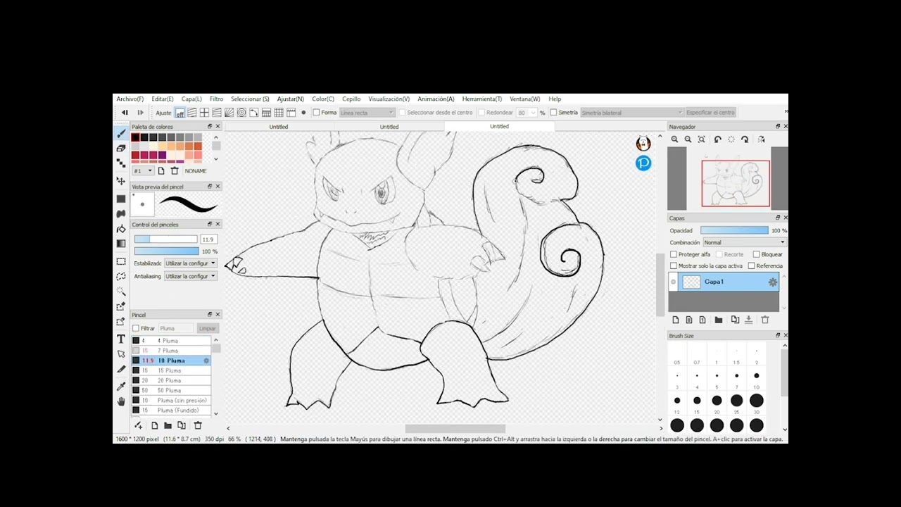Delete the brush with the Pincel panel trash icon
Screen dimensions: 901x507
[198, 425]
